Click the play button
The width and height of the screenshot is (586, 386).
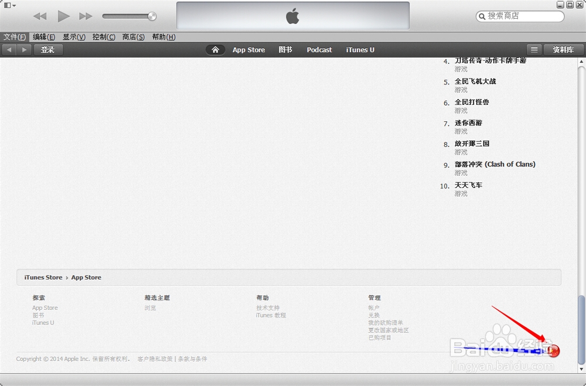(63, 16)
